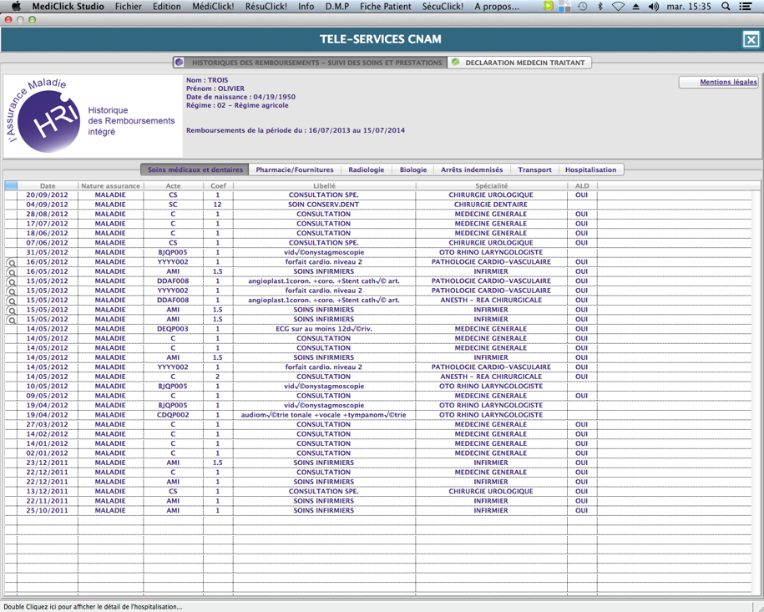The height and width of the screenshot is (612, 764).
Task: Open details via magnifier on 16/05/2012 AMI row
Action: coord(12,272)
